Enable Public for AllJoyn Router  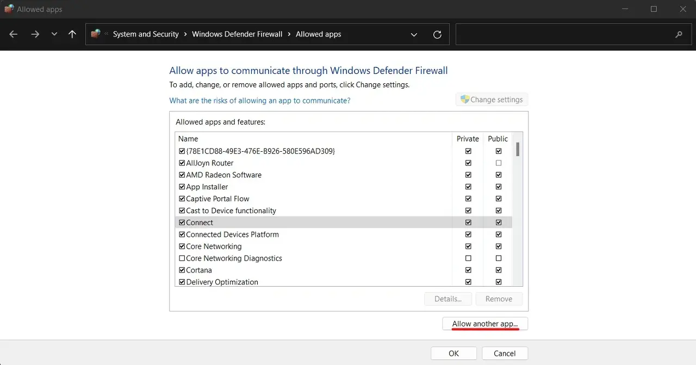pyautogui.click(x=499, y=163)
